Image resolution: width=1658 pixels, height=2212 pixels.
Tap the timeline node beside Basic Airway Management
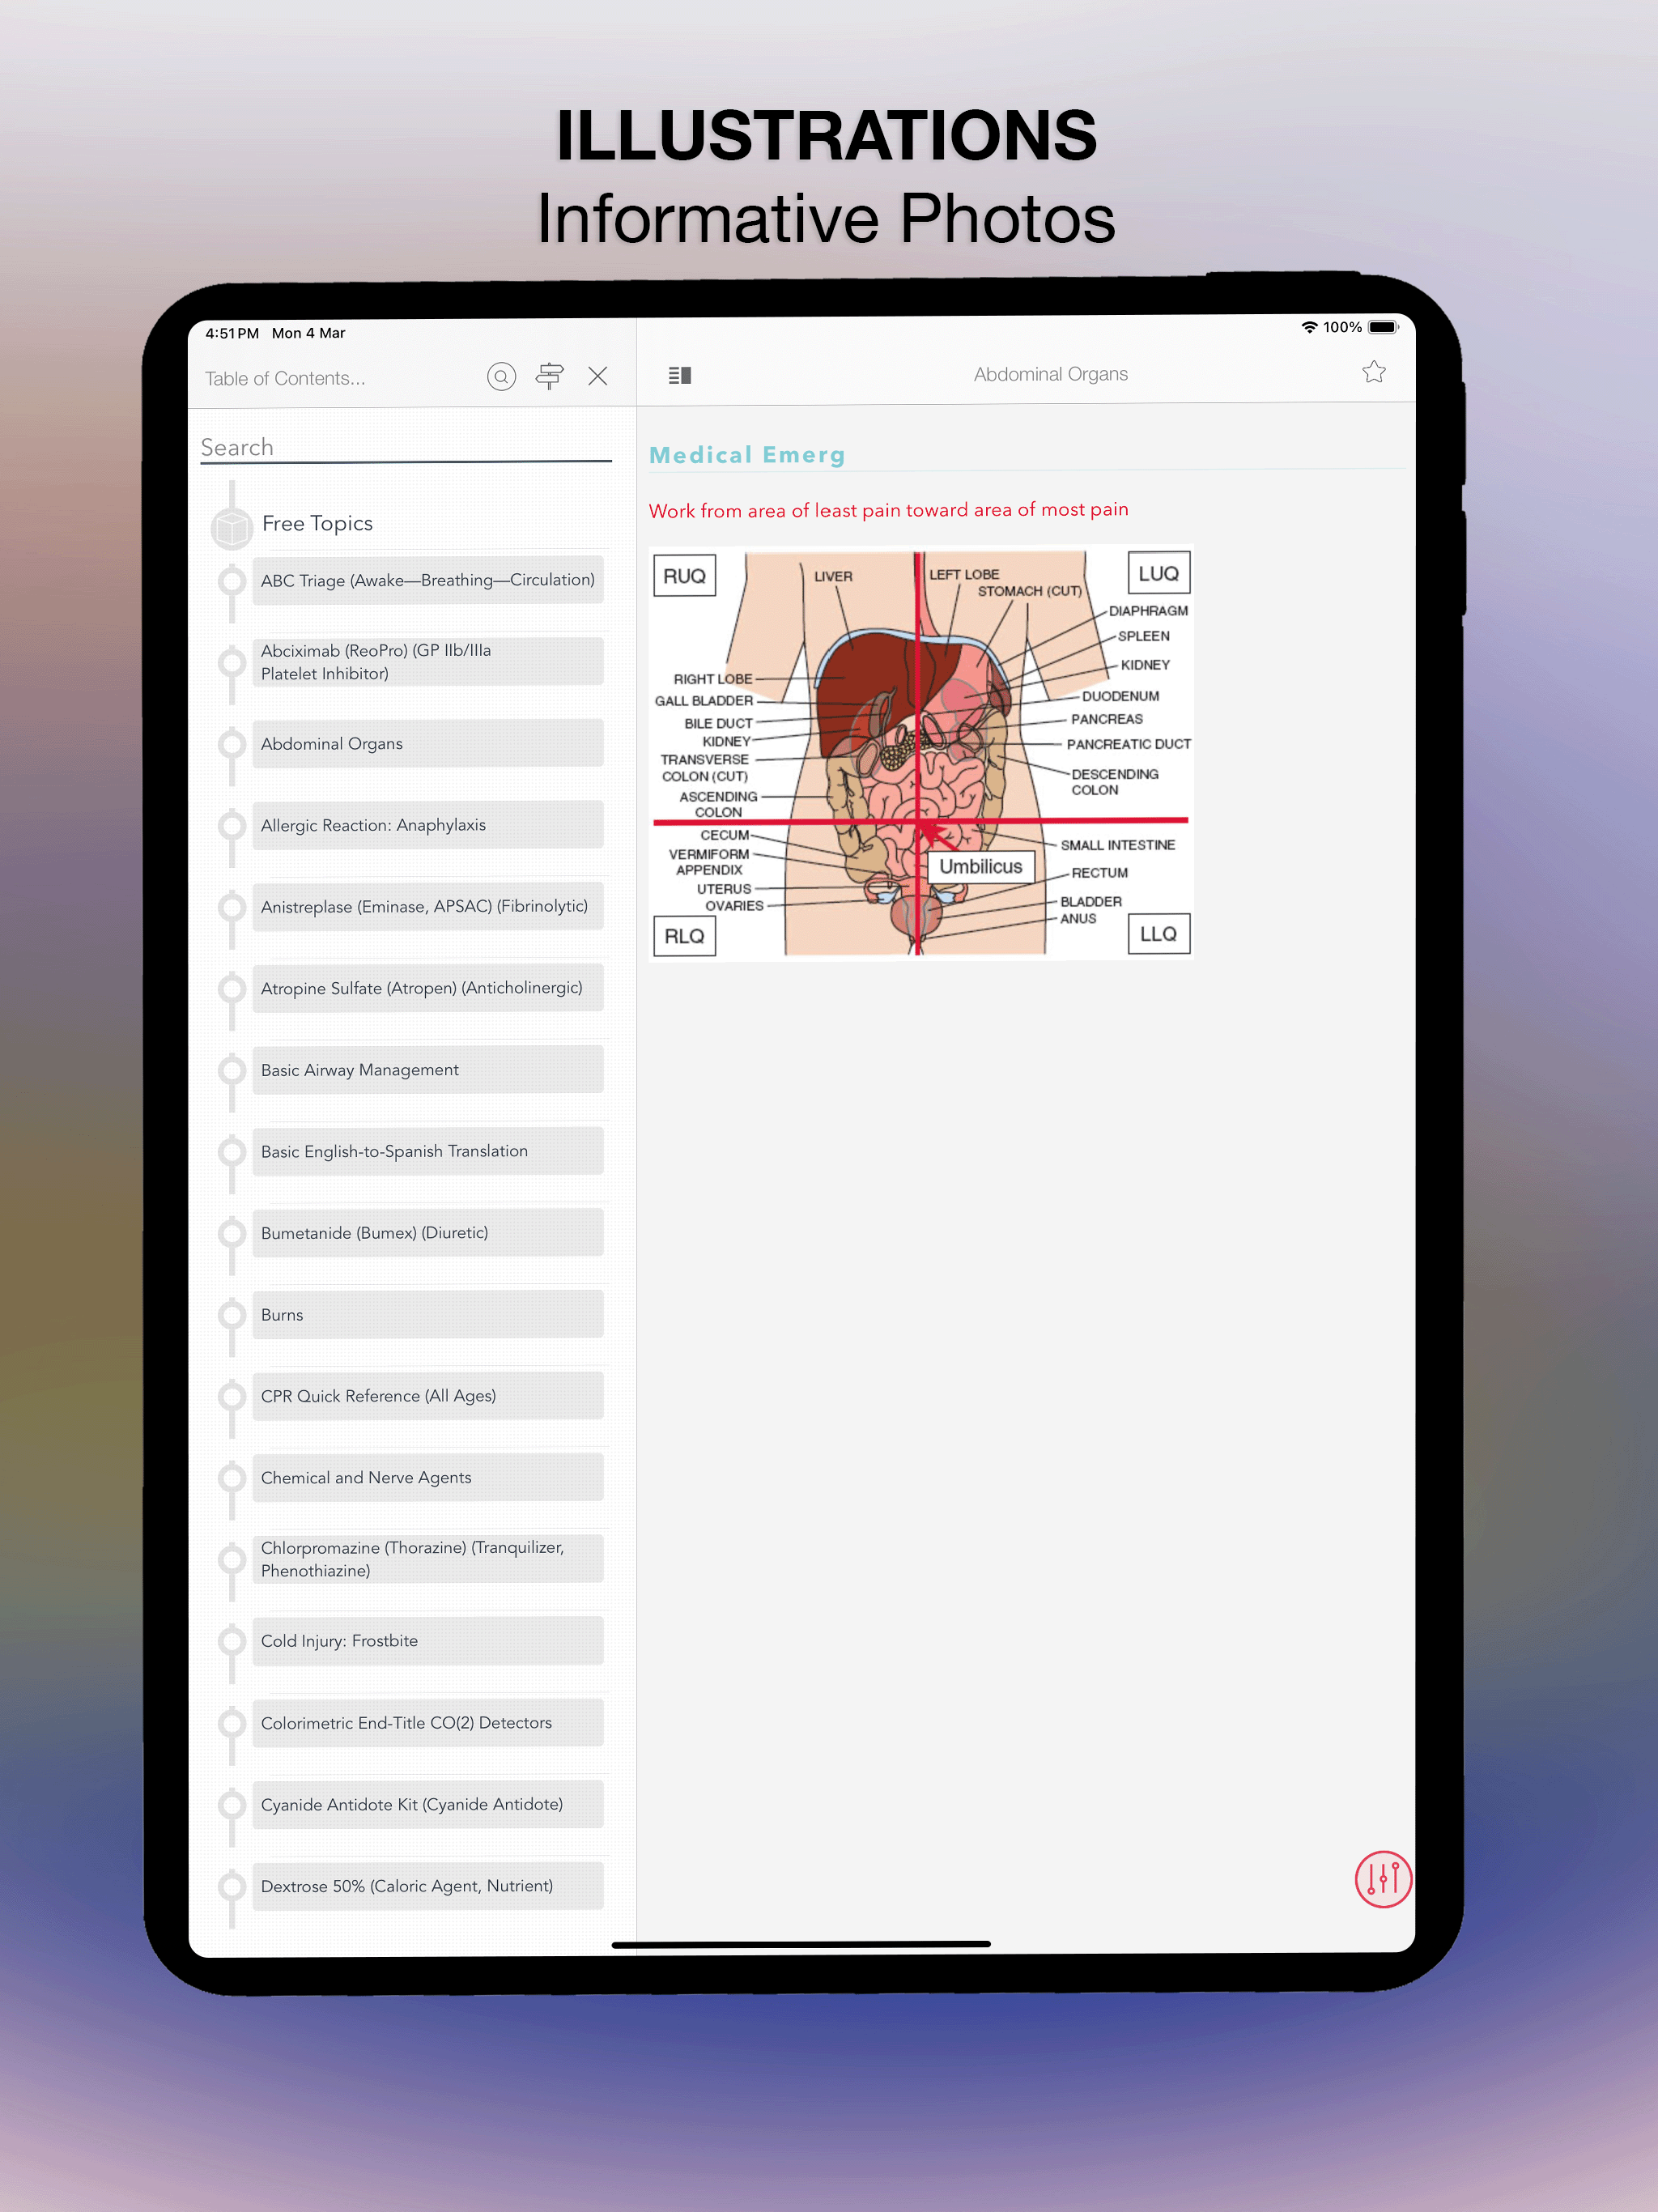coord(232,1070)
